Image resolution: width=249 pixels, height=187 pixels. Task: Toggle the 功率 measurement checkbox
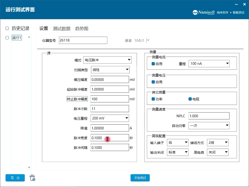[153, 99]
